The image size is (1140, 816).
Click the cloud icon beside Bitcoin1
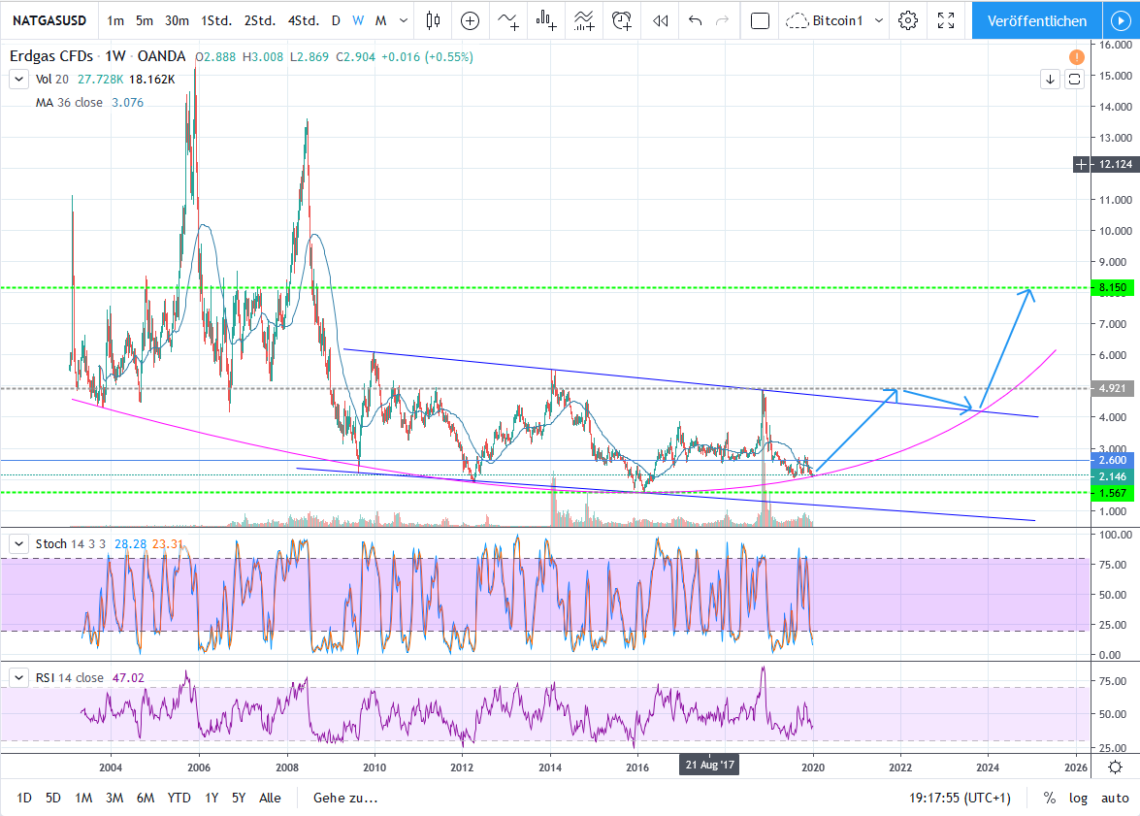pos(798,21)
